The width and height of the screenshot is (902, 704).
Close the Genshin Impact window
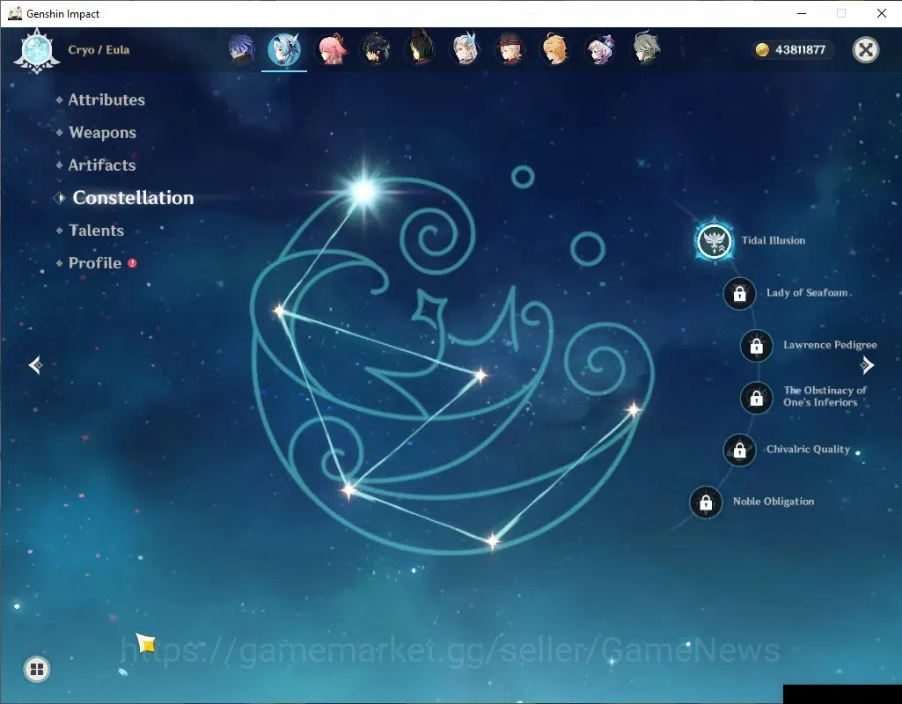click(881, 13)
